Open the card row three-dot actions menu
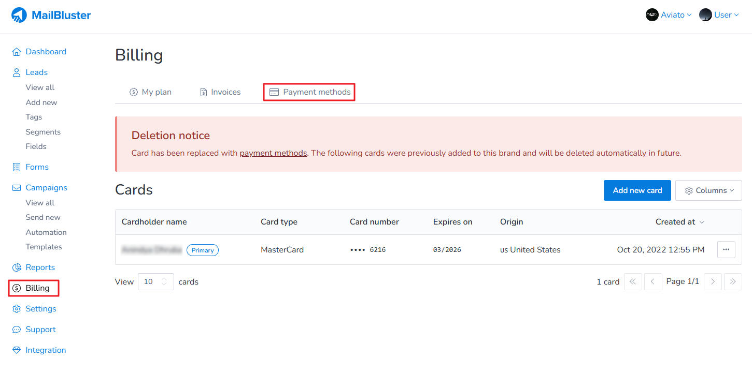 pyautogui.click(x=726, y=249)
